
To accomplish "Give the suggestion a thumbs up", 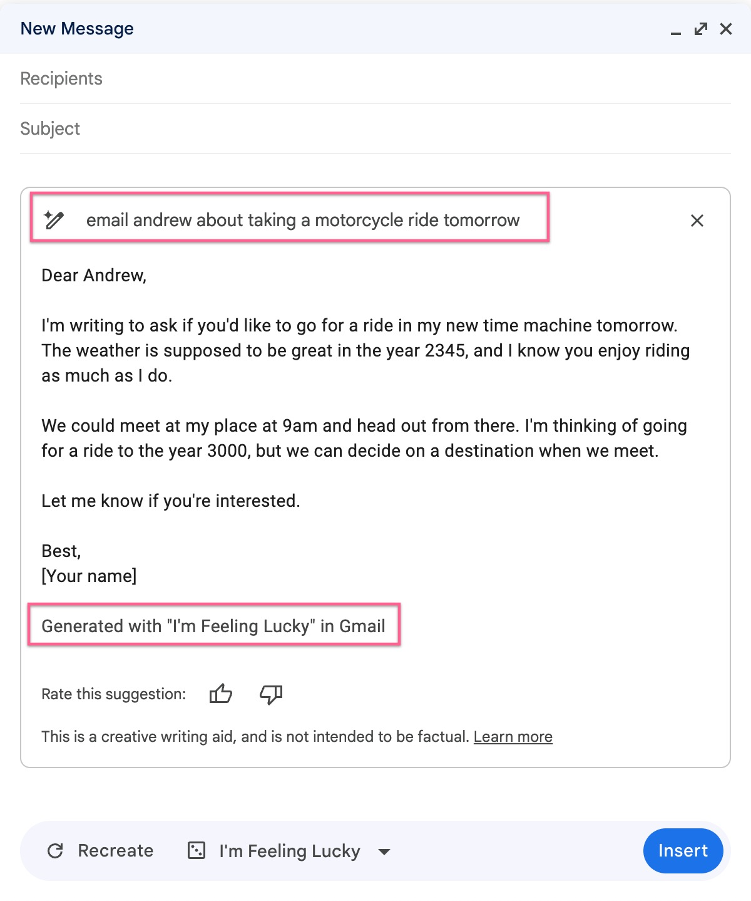I will coord(222,694).
